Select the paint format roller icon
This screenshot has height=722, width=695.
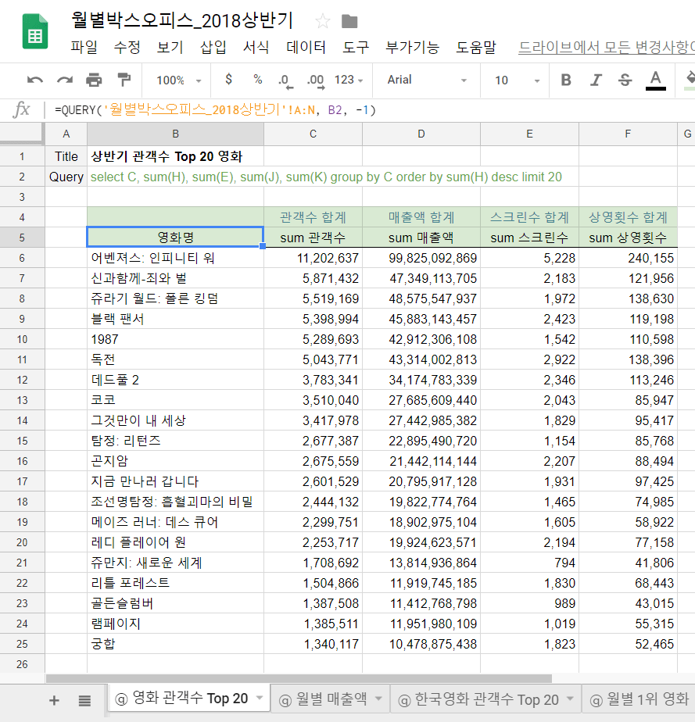124,80
